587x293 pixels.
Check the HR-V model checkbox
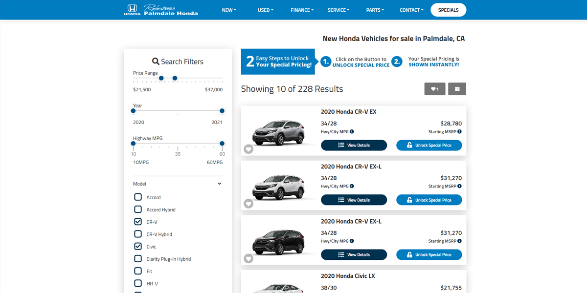pyautogui.click(x=138, y=283)
